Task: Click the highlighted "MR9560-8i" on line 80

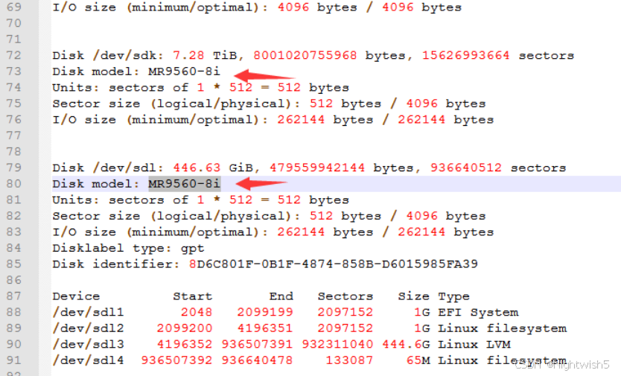Action: [x=184, y=184]
